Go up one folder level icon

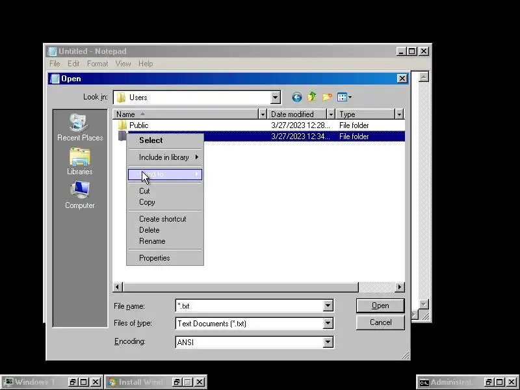tap(311, 96)
